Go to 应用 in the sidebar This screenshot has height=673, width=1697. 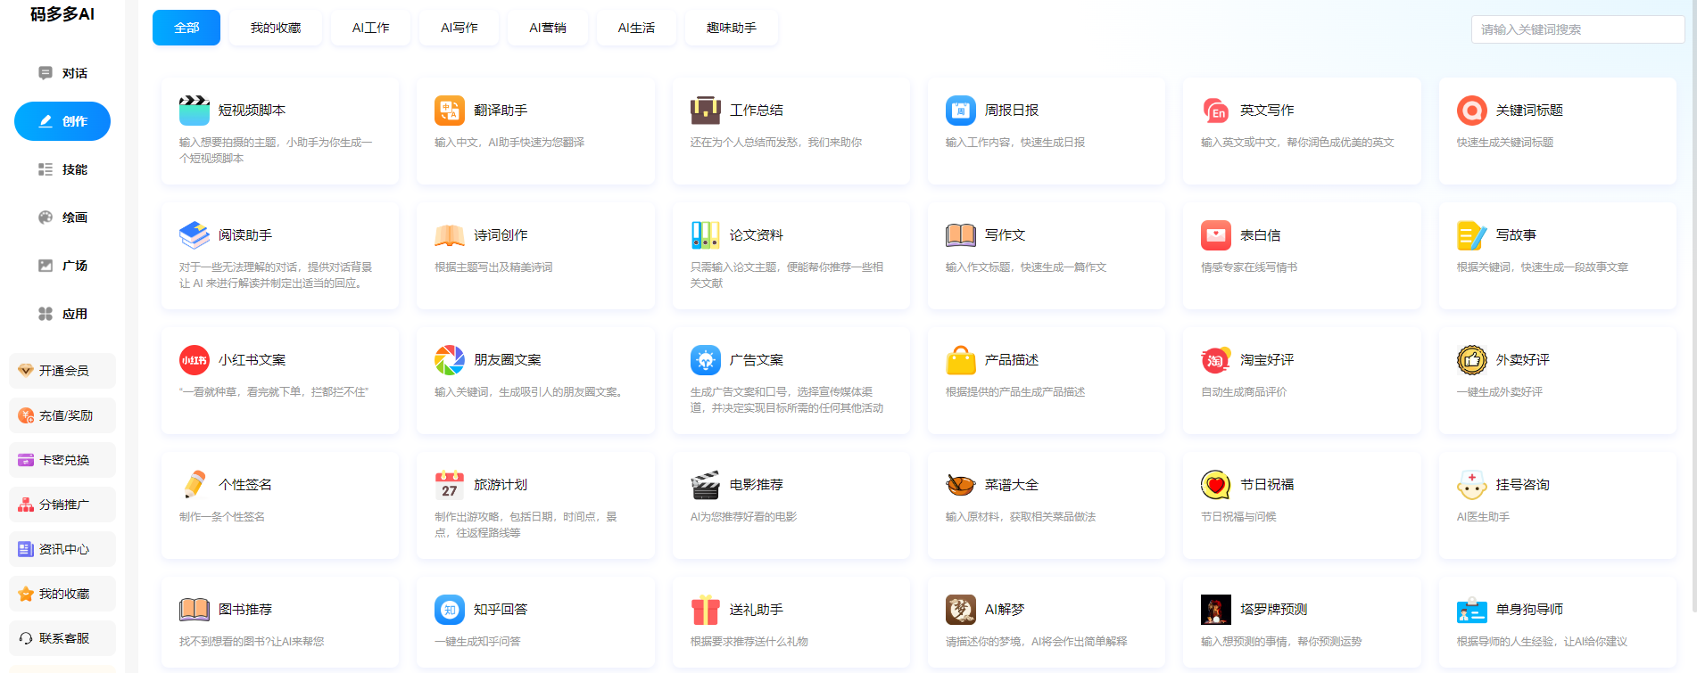point(62,314)
